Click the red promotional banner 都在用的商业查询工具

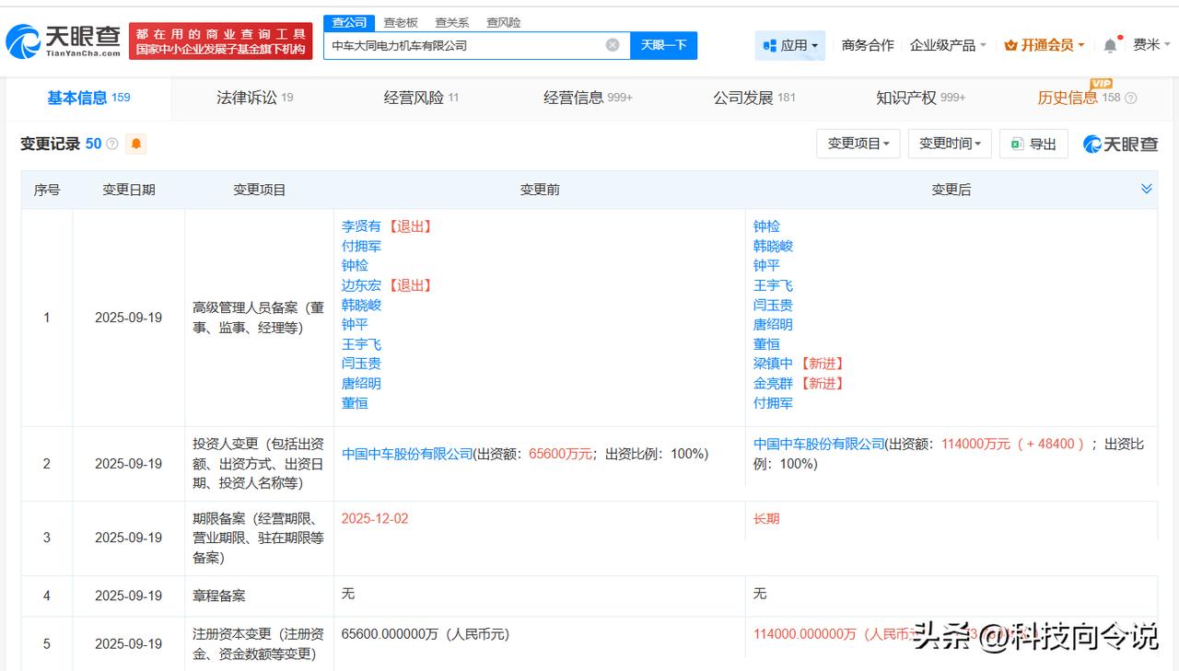tap(220, 41)
